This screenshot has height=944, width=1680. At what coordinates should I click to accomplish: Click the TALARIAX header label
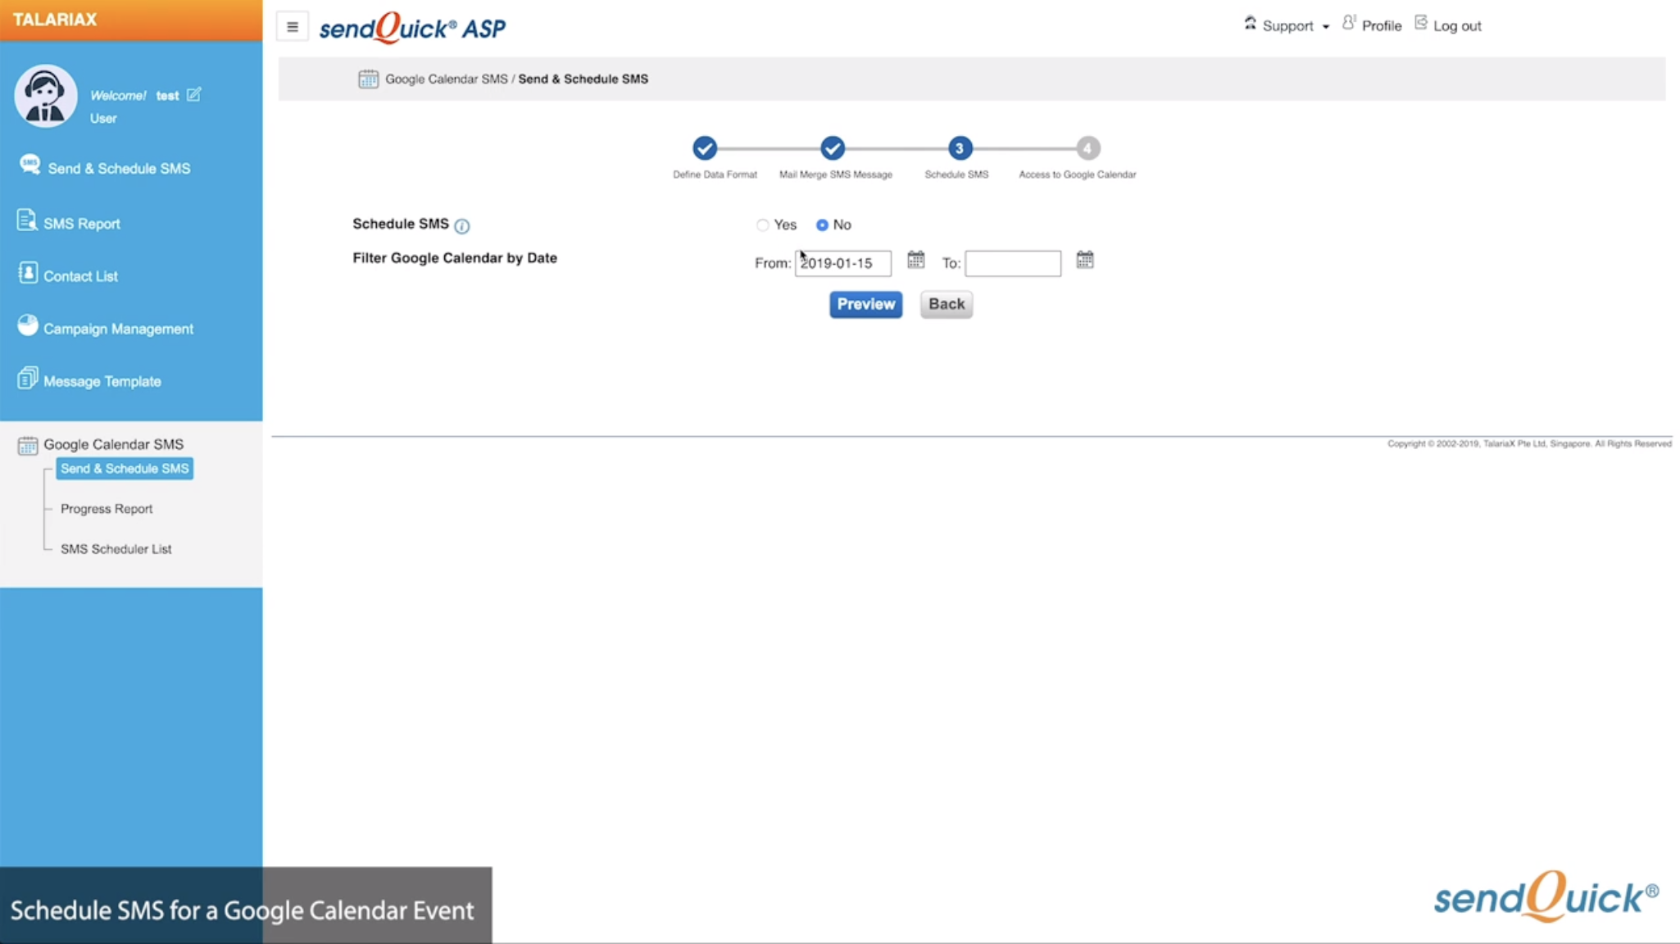pyautogui.click(x=55, y=20)
